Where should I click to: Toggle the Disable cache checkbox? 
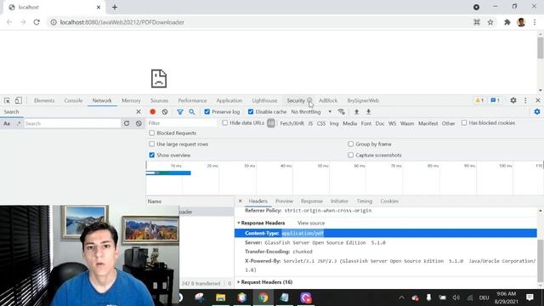(x=251, y=111)
